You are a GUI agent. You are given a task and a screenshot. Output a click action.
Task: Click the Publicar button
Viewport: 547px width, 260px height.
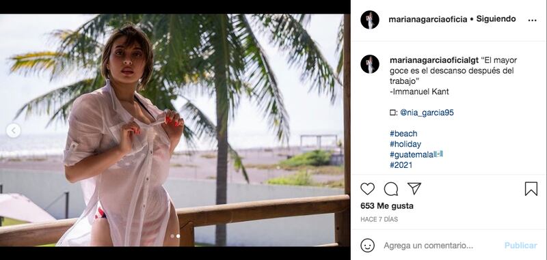(x=520, y=246)
